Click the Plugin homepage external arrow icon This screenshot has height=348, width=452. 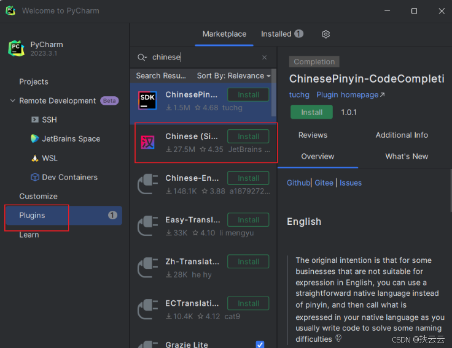click(x=382, y=94)
